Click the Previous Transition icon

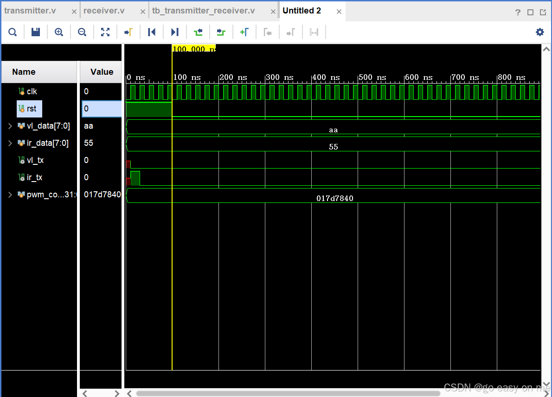point(198,32)
